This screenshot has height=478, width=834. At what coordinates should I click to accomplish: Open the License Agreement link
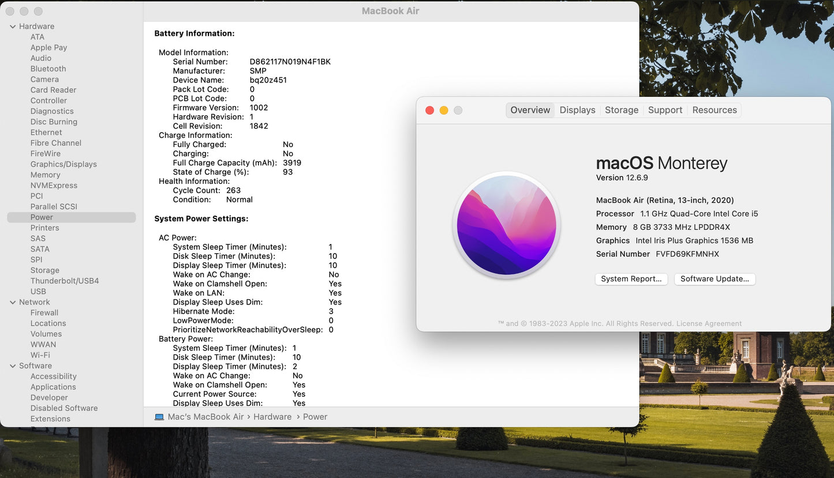[709, 323]
